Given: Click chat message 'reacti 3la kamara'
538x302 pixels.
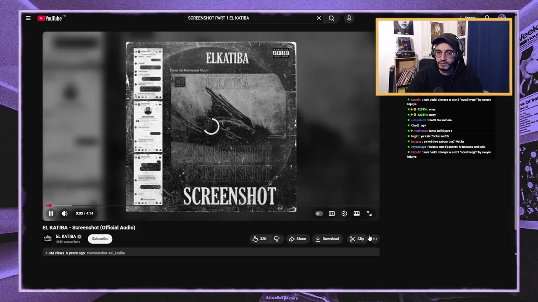Looking at the screenshot, I should tap(440, 120).
